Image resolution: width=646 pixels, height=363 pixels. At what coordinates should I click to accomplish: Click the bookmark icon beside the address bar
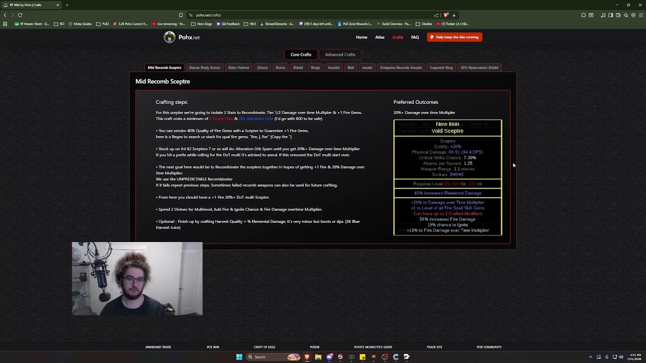click(181, 15)
